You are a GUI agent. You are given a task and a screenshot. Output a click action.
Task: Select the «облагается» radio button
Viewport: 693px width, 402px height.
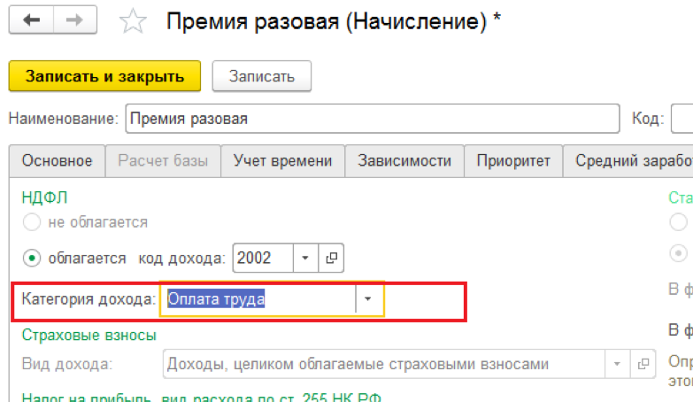33,259
